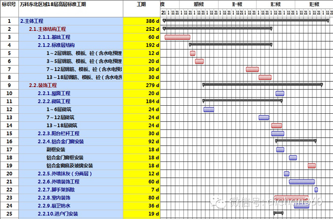Image resolution: width=333 pixels, height=219 pixels.
Task: Click the blue 外墙抹灰 Gantt bar
Action: pos(287,174)
